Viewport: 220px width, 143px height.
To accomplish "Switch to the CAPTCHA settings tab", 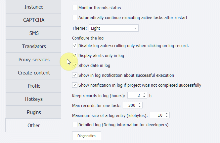I will [x=33, y=20].
